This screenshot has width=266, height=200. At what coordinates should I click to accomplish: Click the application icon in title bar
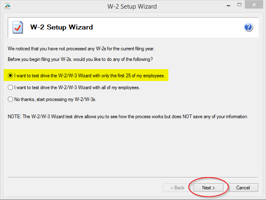point(7,6)
